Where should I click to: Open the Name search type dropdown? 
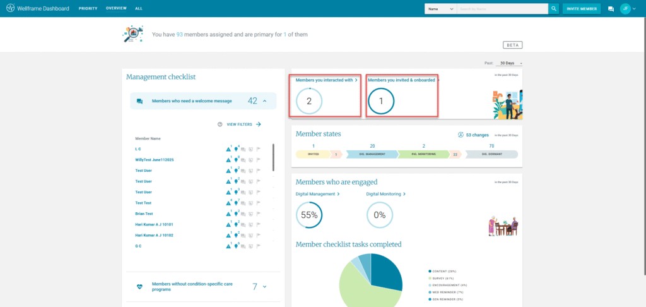pos(440,9)
